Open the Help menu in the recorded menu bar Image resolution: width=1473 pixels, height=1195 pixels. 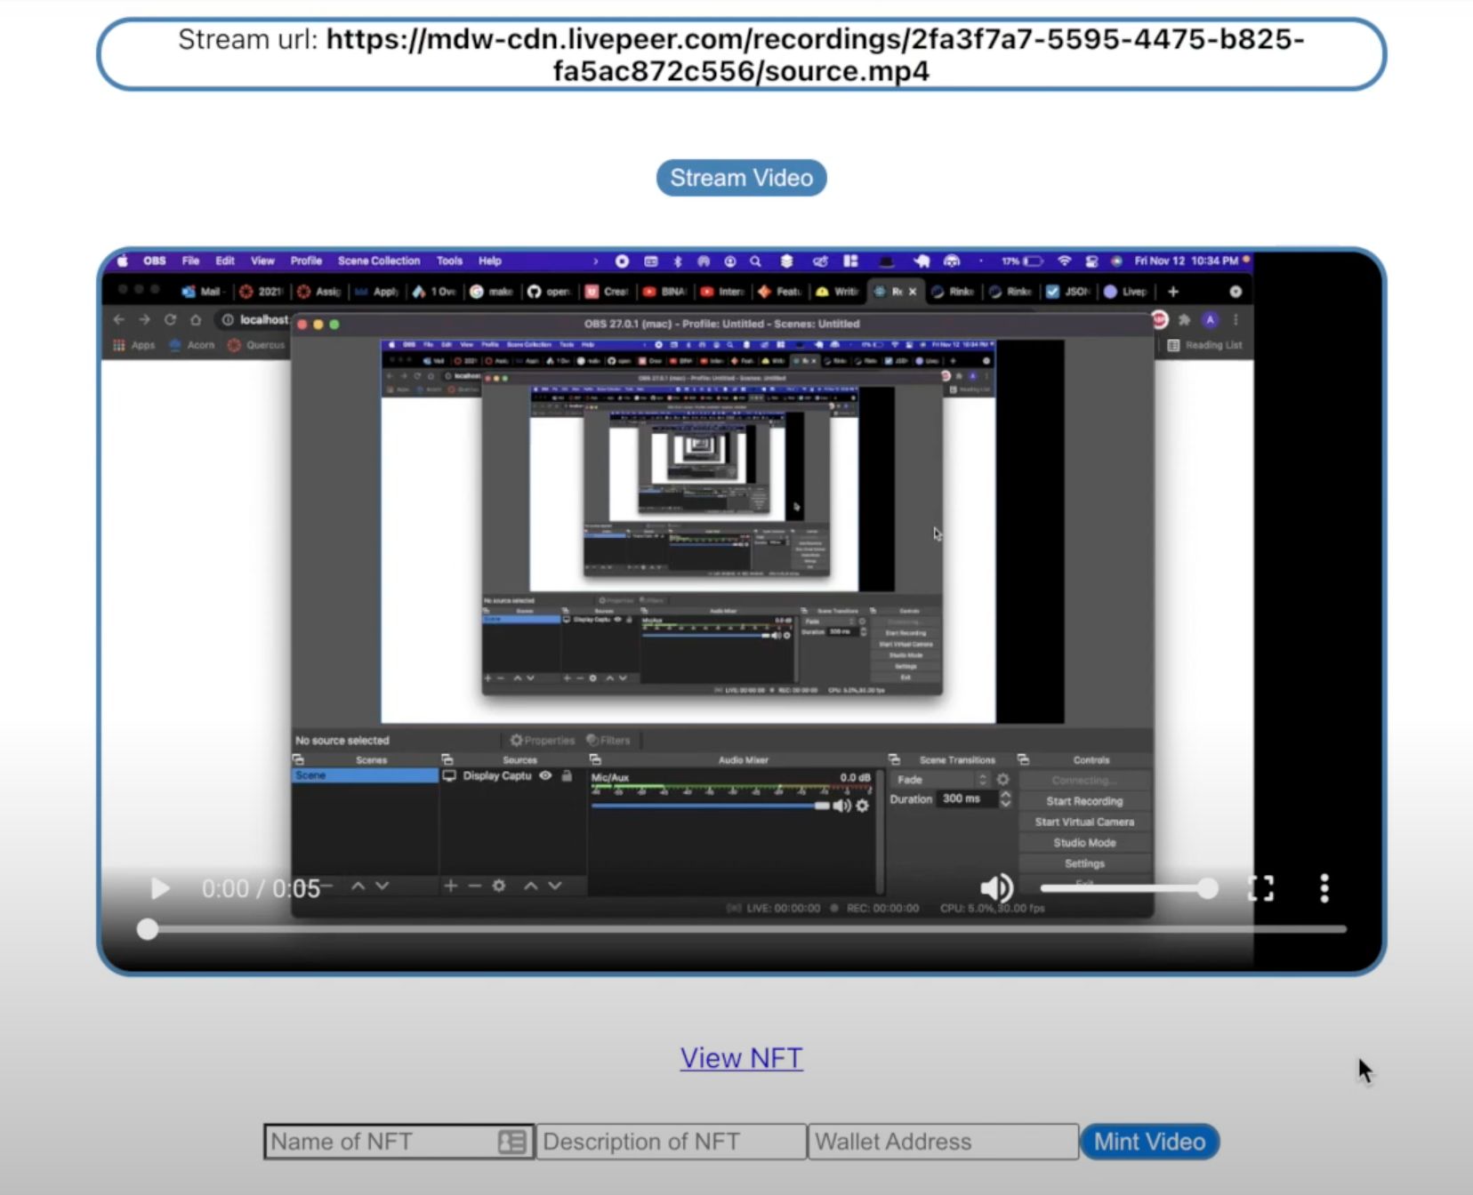[x=490, y=261]
